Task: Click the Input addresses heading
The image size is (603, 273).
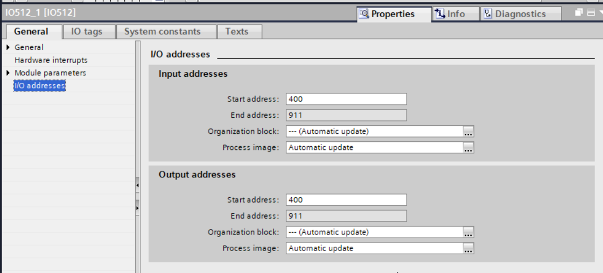Action: coord(193,74)
